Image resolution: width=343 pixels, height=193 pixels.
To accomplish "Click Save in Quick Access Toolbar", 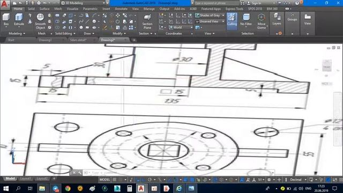I will (27, 3).
